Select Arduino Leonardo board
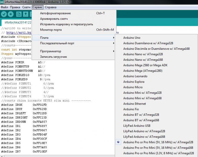The image size is (198, 157). [x=156, y=76]
